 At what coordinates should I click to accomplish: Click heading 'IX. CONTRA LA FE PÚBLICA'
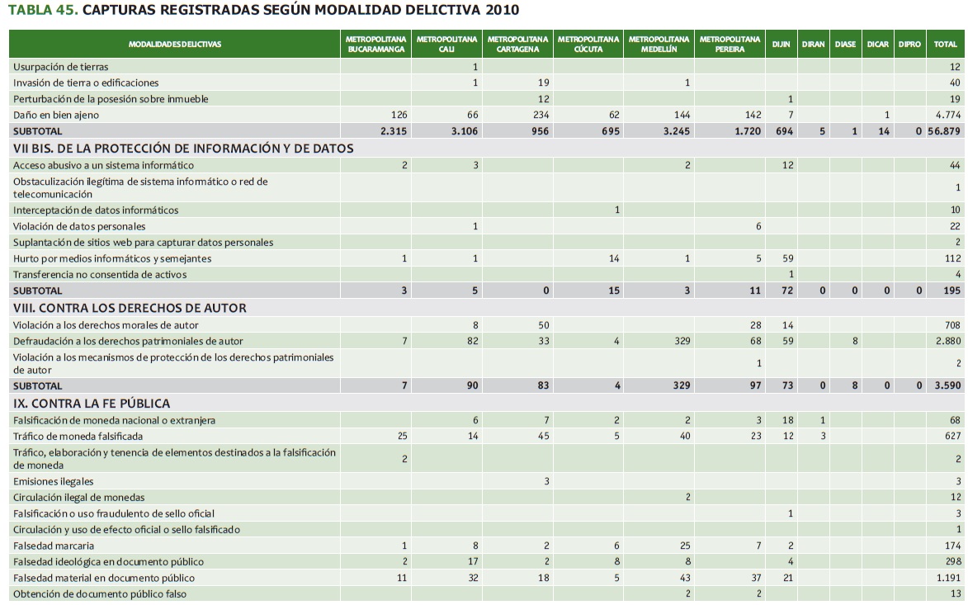pyautogui.click(x=91, y=404)
